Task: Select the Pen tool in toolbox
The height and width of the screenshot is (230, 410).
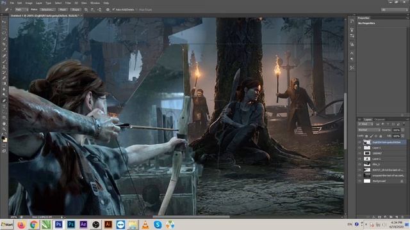Action: pos(4,101)
